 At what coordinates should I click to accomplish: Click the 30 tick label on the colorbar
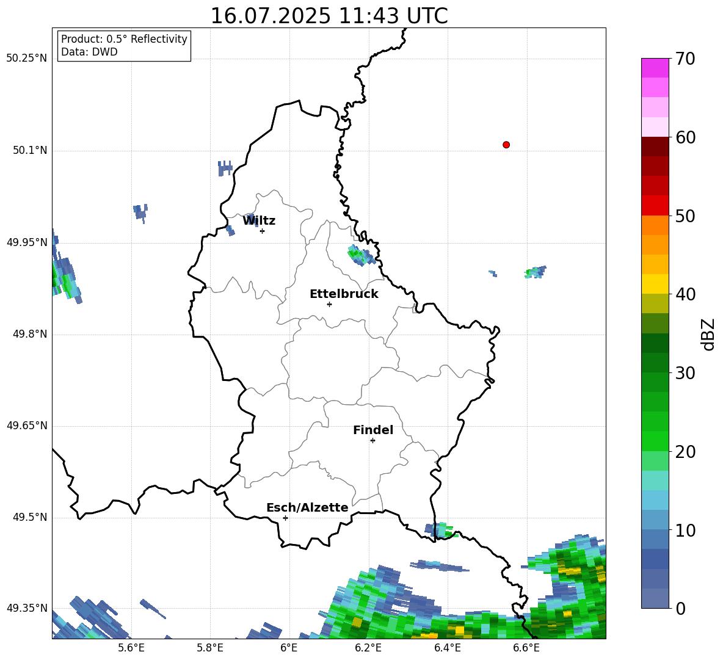685,373
